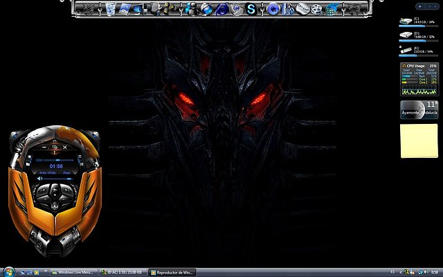This screenshot has width=443, height=277.
Task: Open the grey Chrome-style dock icon
Action: [x=237, y=9]
